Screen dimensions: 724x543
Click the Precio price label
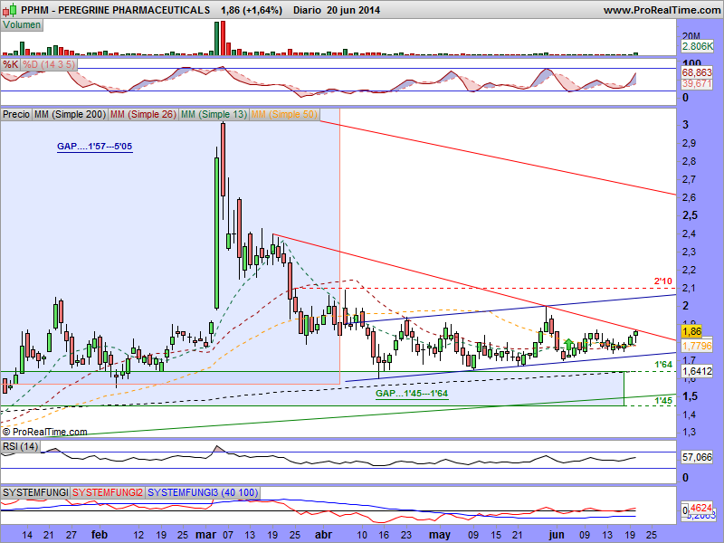point(16,114)
